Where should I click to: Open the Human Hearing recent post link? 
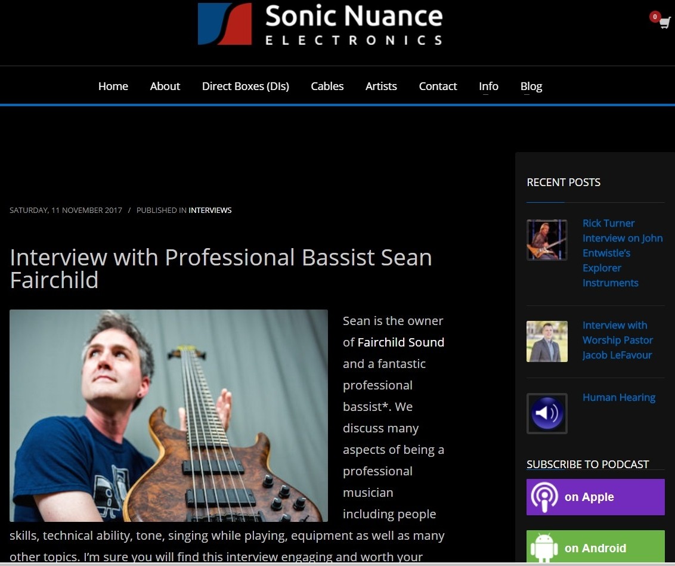[619, 397]
